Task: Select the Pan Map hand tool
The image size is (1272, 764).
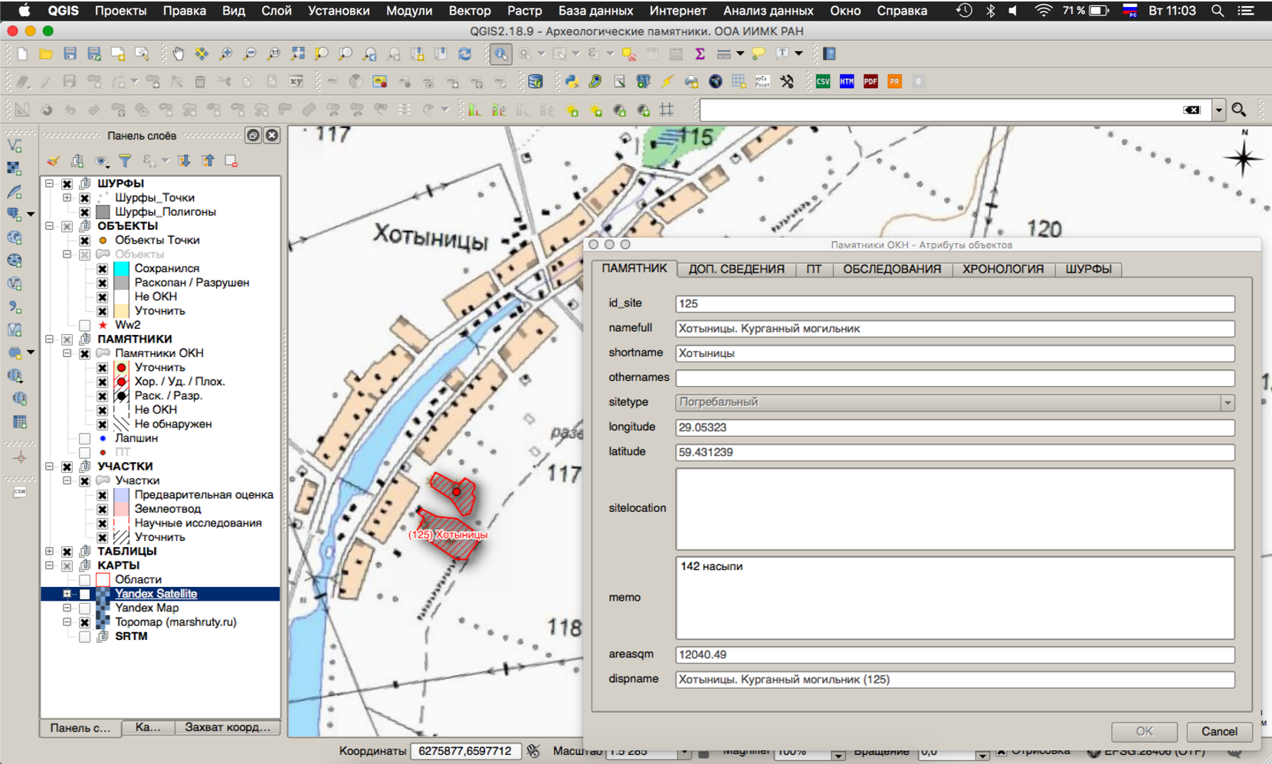Action: coord(178,54)
